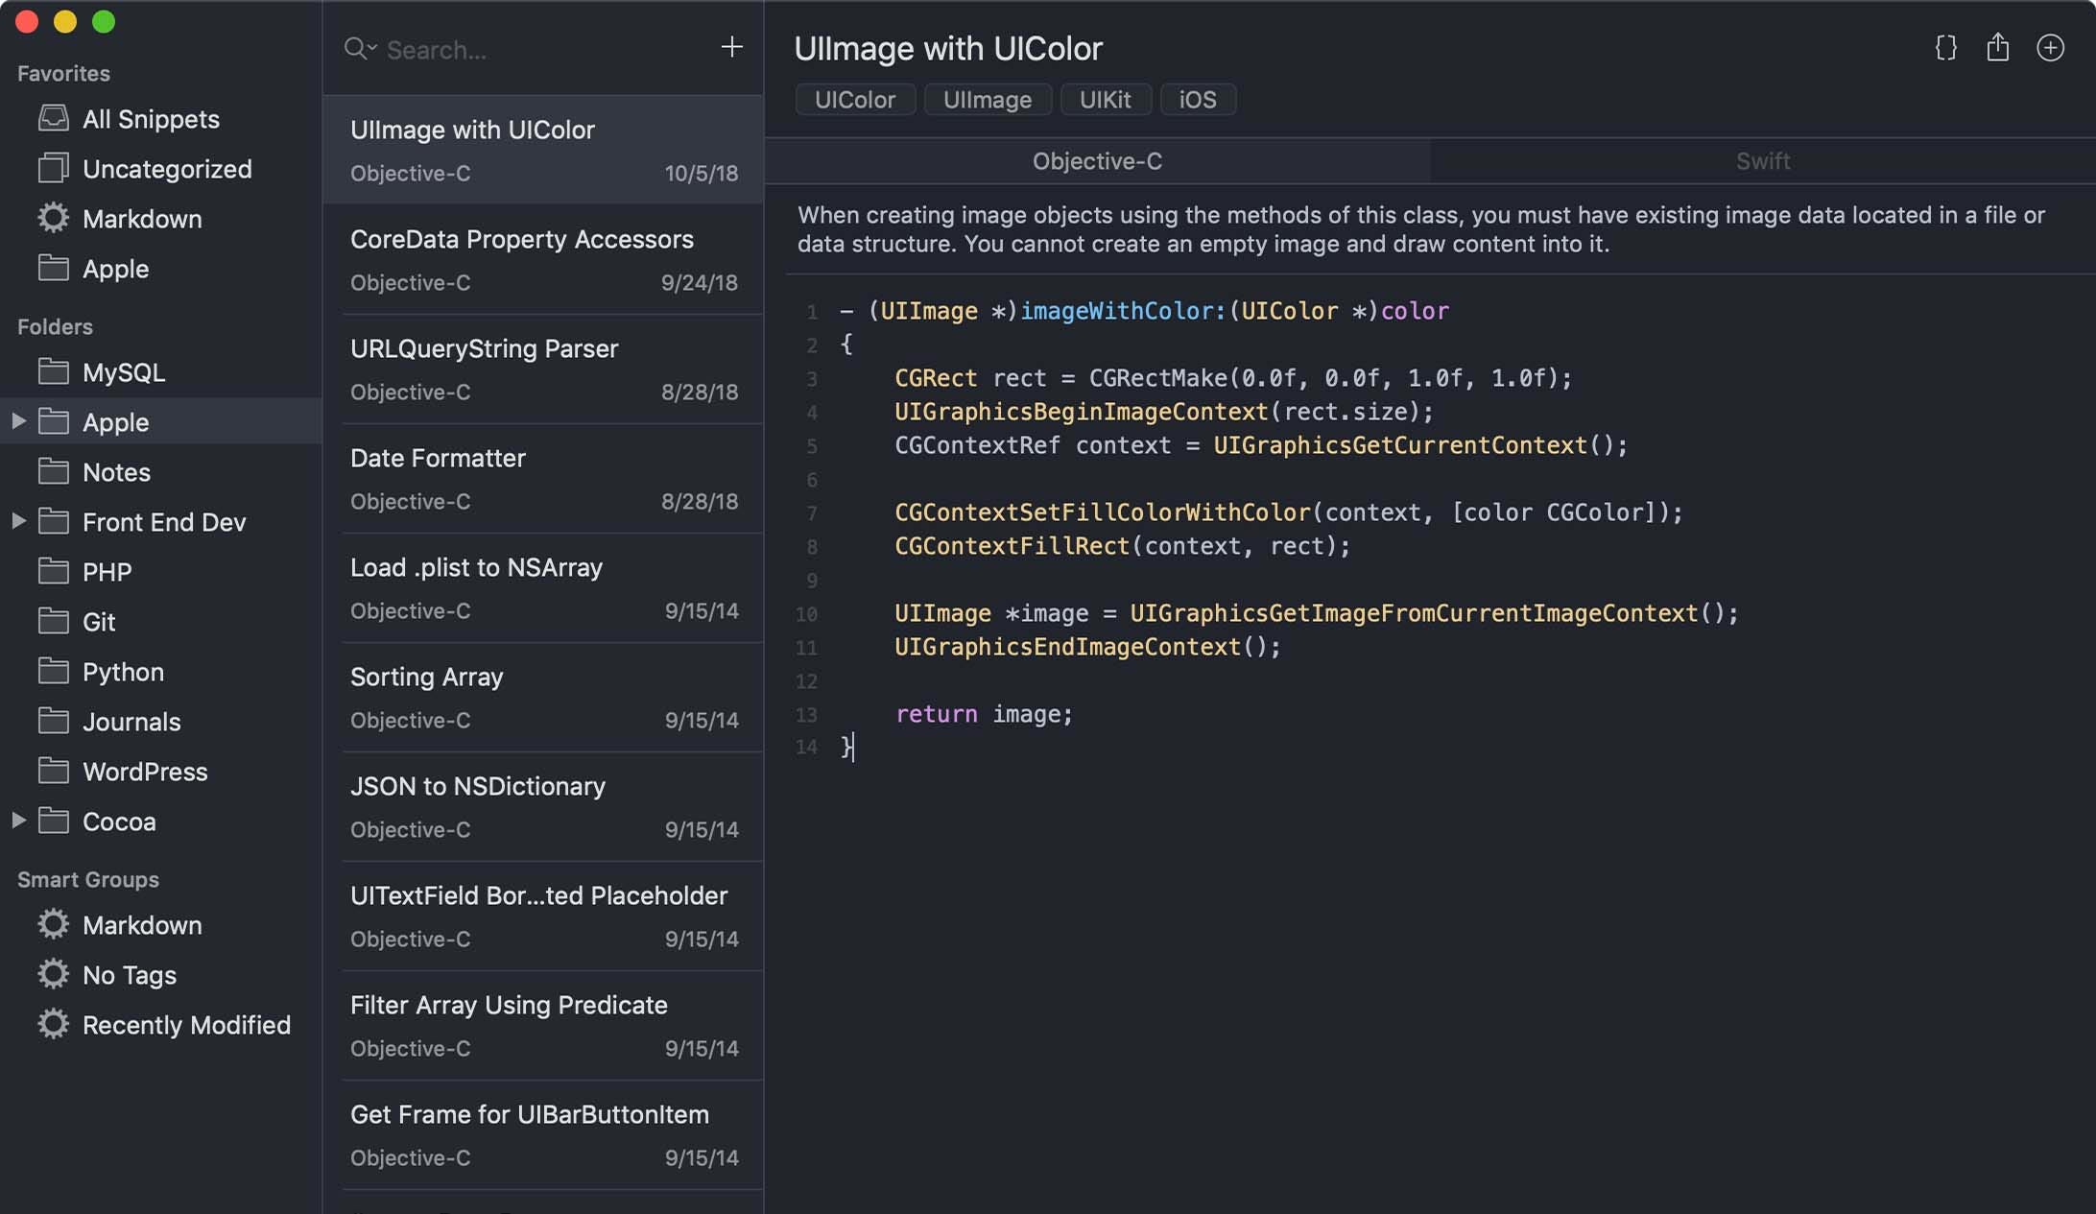Click the curly braces format icon

pos(1945,48)
